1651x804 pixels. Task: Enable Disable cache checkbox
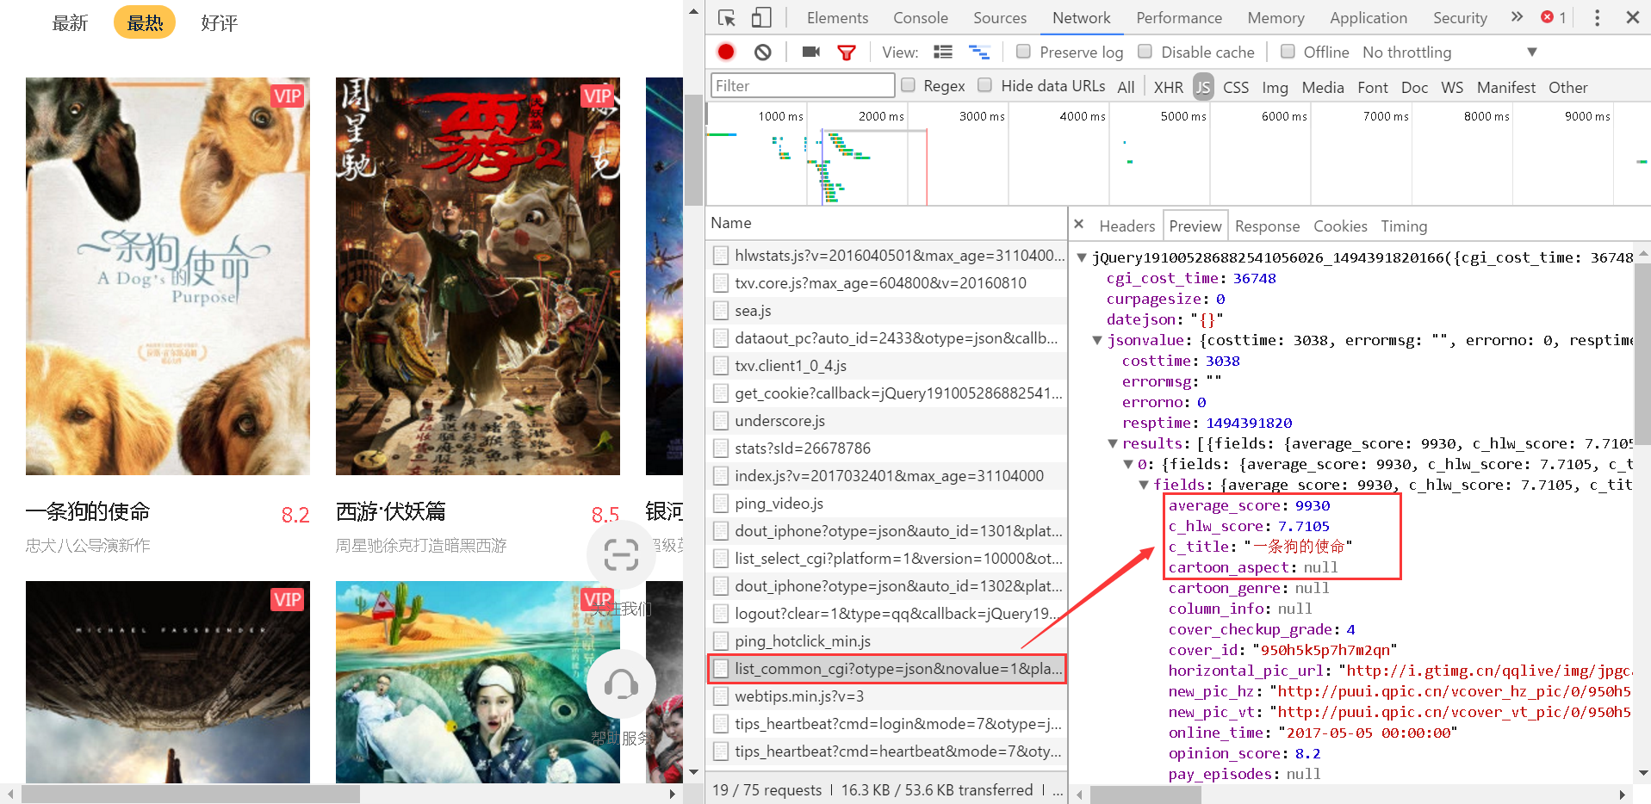pyautogui.click(x=1145, y=52)
